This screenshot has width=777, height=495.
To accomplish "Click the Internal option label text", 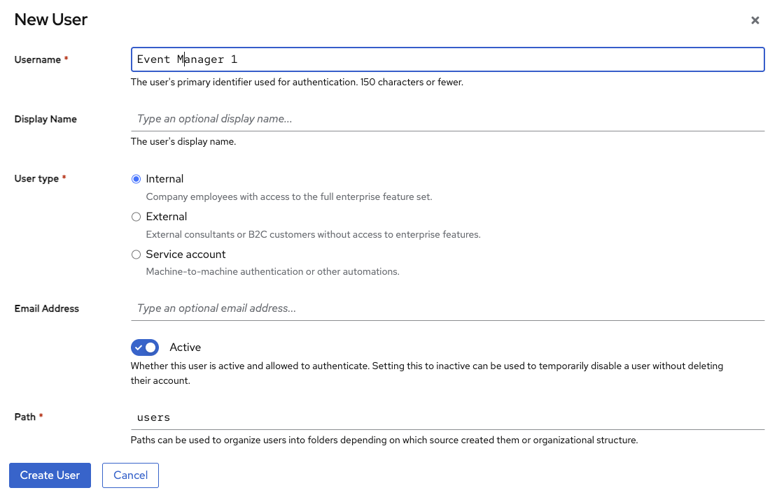I will pos(164,179).
